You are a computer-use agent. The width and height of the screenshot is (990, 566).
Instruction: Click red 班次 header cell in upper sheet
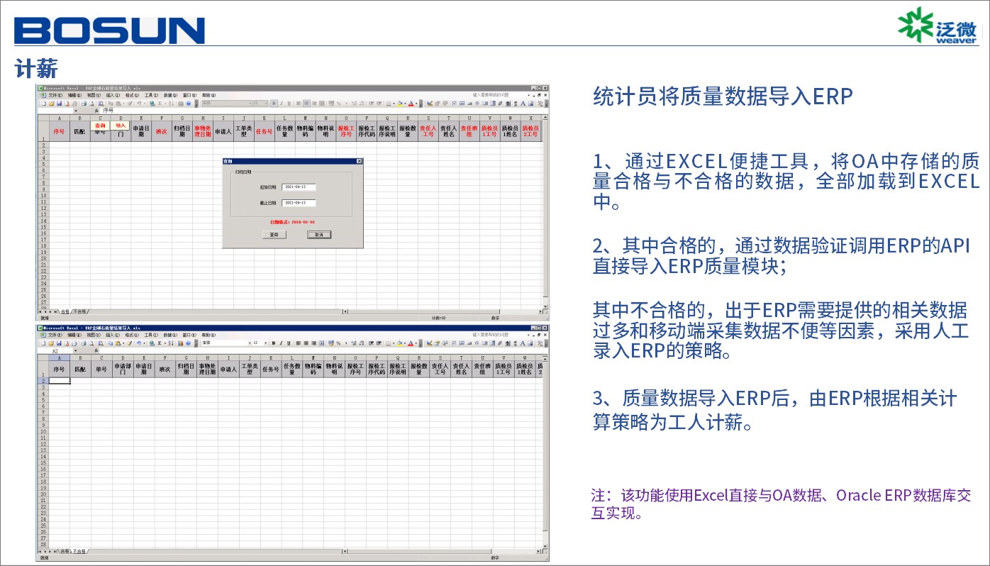point(162,131)
